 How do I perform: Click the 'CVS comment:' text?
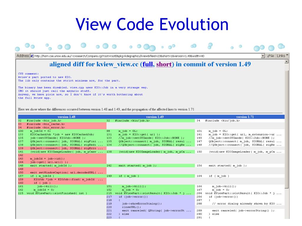point(28,74)
